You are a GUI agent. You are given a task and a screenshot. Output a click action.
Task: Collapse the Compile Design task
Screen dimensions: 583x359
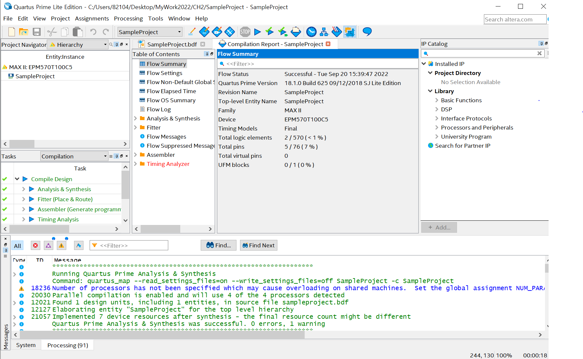(x=17, y=179)
